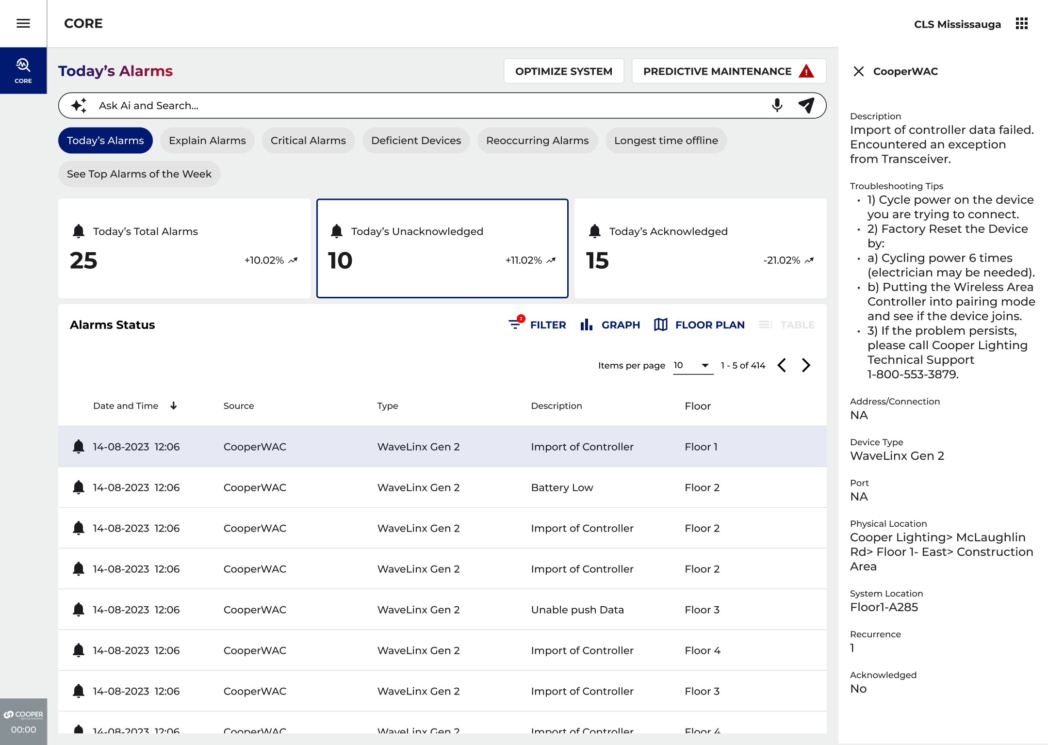1048x745 pixels.
Task: Select the Floor 1 Import of Controller row
Action: (442, 446)
